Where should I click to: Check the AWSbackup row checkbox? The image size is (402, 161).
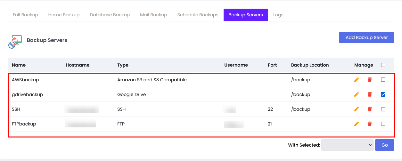(x=383, y=80)
